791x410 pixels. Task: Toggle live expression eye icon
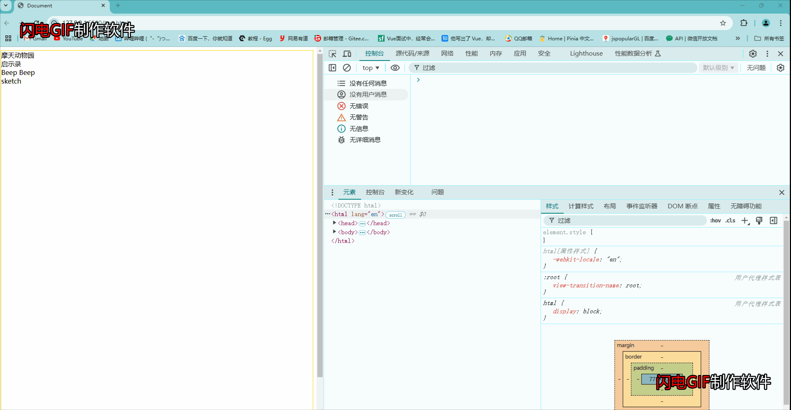point(395,68)
